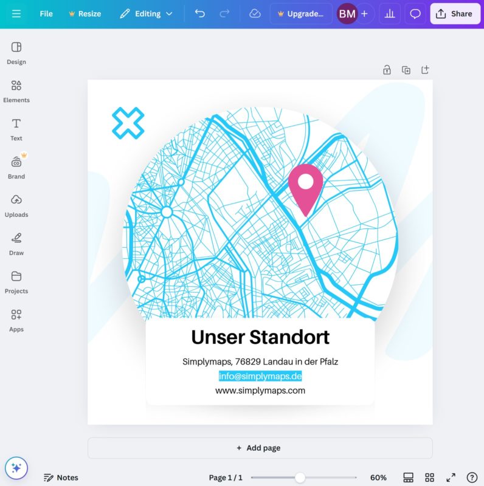Open the Canva magic assistant button
484x486 pixels.
coord(16,468)
